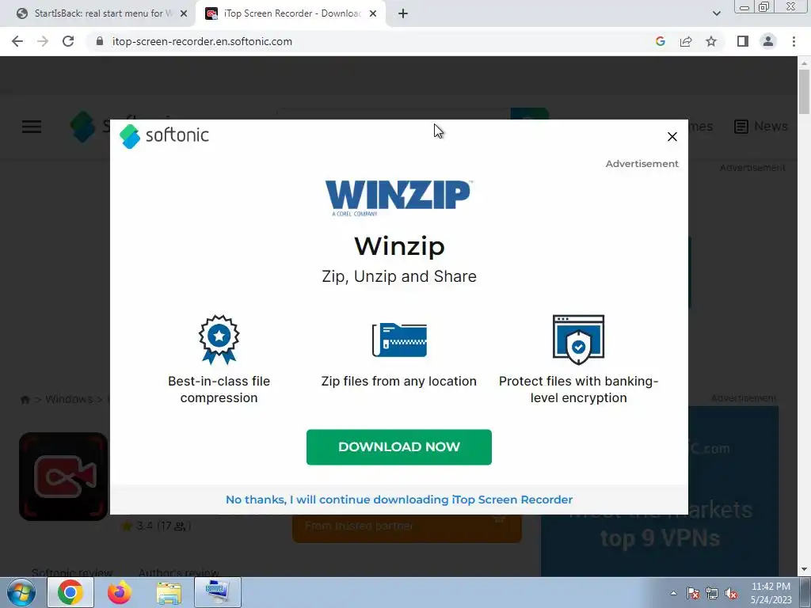811x608 pixels.
Task: Click the zipped folder icon
Action: click(x=399, y=340)
